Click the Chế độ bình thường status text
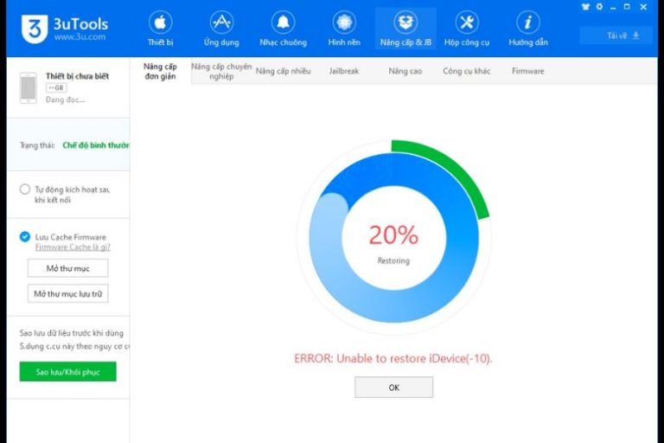 click(96, 145)
